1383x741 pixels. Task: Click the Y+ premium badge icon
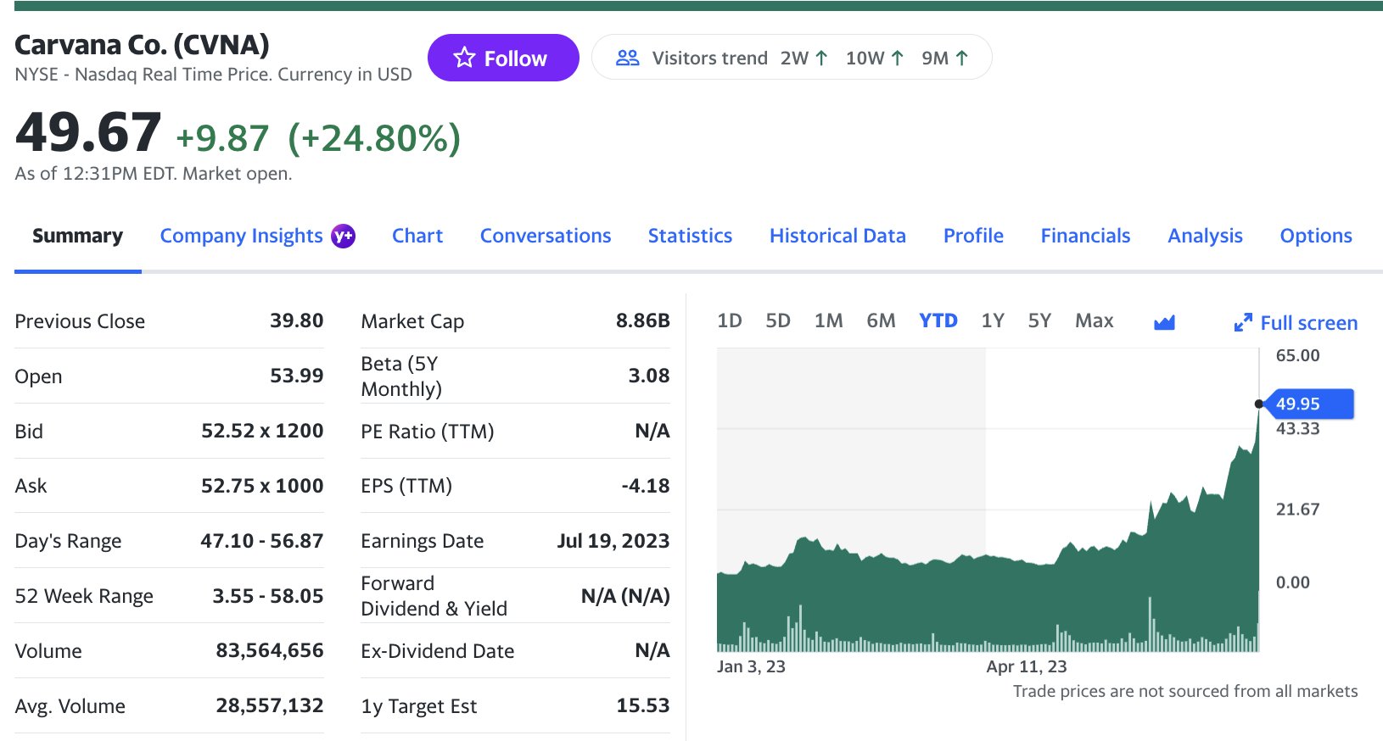point(343,236)
